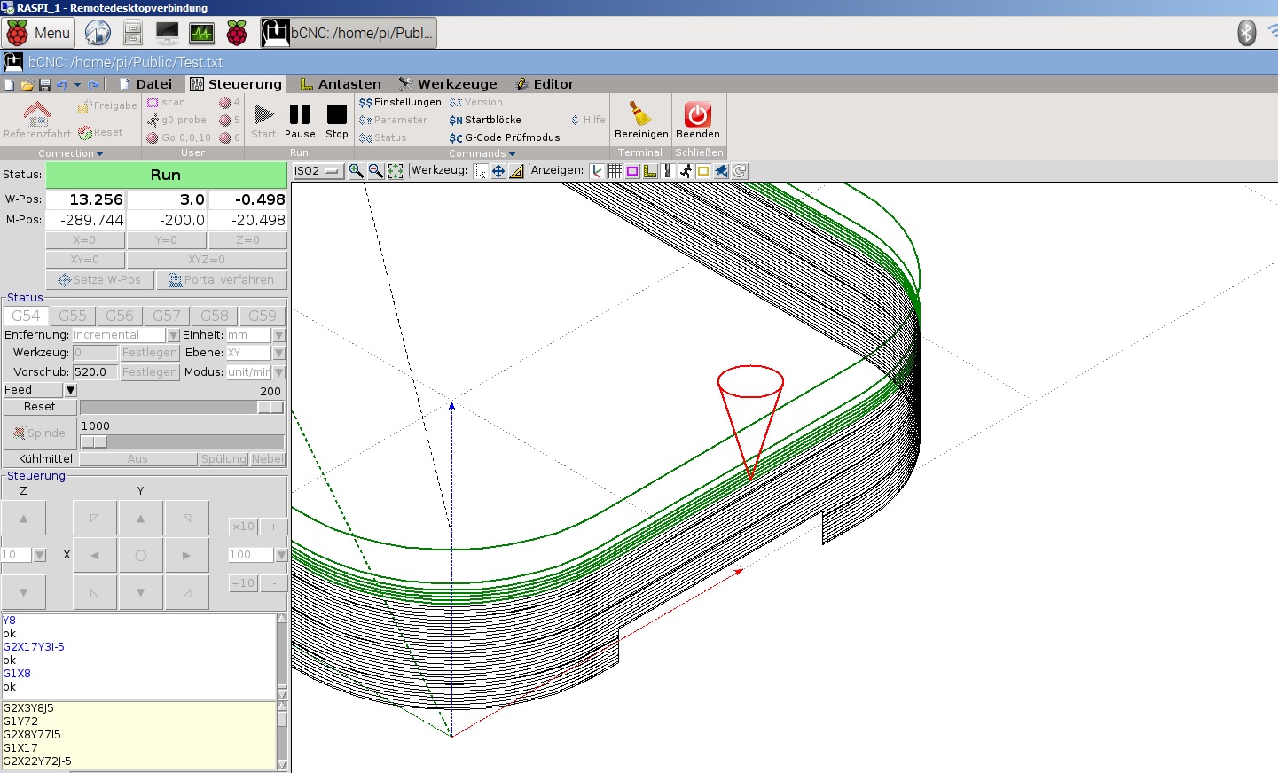Click the W-Pos X value 13.256
This screenshot has height=773, width=1278.
[x=85, y=199]
